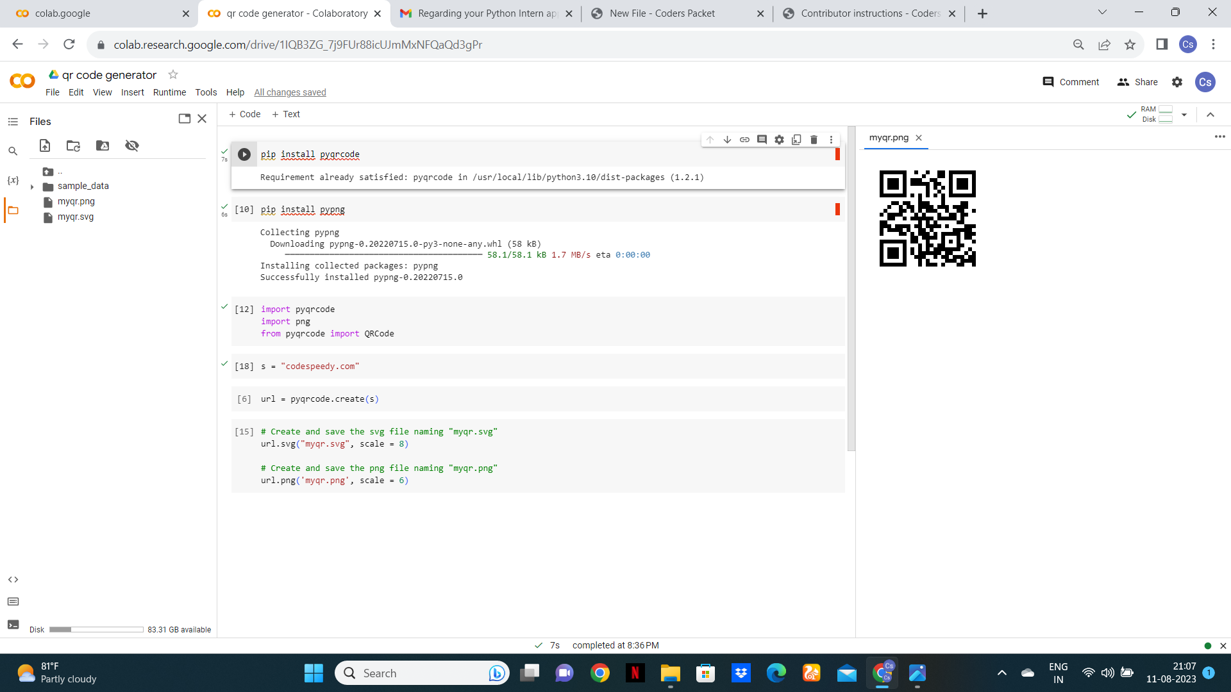This screenshot has height=692, width=1231.
Task: Add comment to selected cell
Action: pos(762,140)
